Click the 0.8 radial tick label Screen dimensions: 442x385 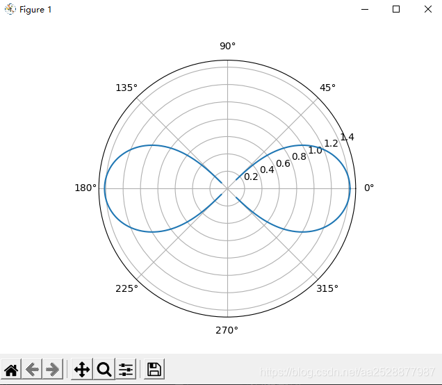(x=299, y=156)
